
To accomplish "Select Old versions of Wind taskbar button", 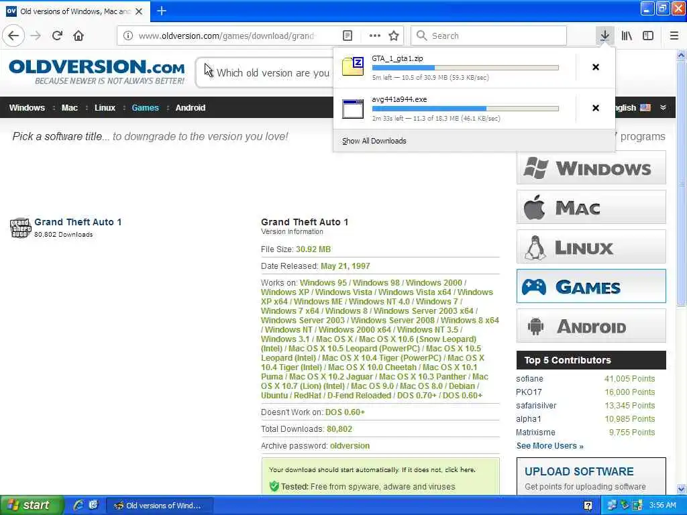I will pyautogui.click(x=160, y=506).
